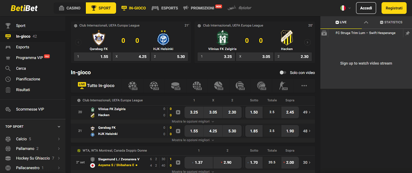Select Sotto 1.50 odds for Zalgiris vs Hacken
This screenshot has height=173, width=412.
click(x=254, y=112)
